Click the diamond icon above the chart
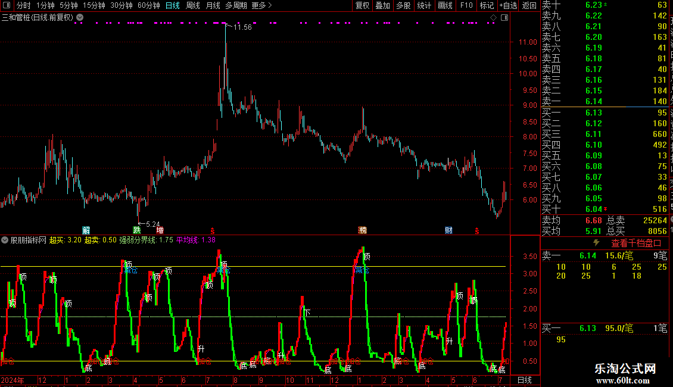The width and height of the screenshot is (673, 387). pyautogui.click(x=493, y=18)
